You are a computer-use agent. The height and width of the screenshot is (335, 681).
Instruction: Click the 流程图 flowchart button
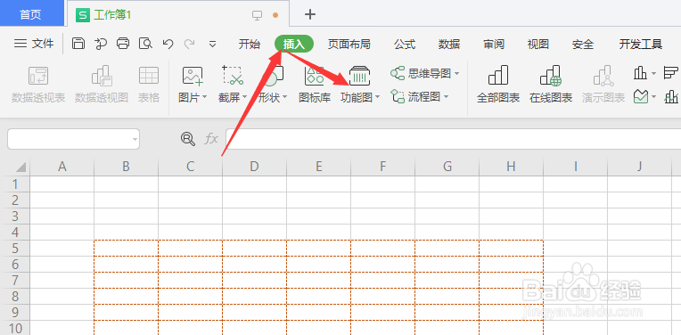(415, 97)
